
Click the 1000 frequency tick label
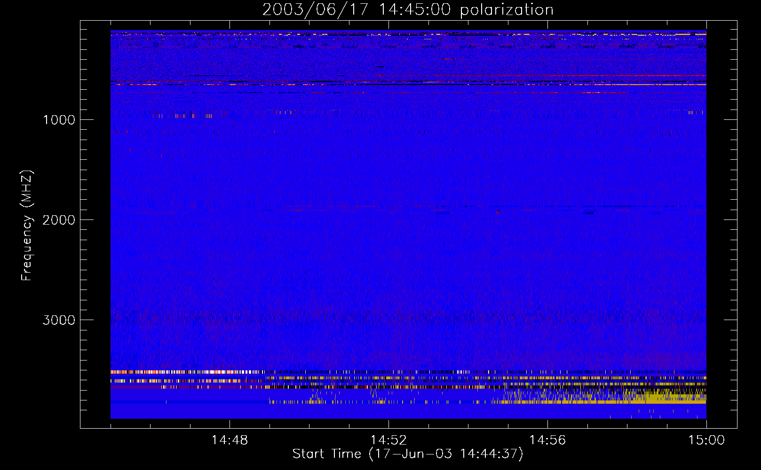(x=59, y=120)
